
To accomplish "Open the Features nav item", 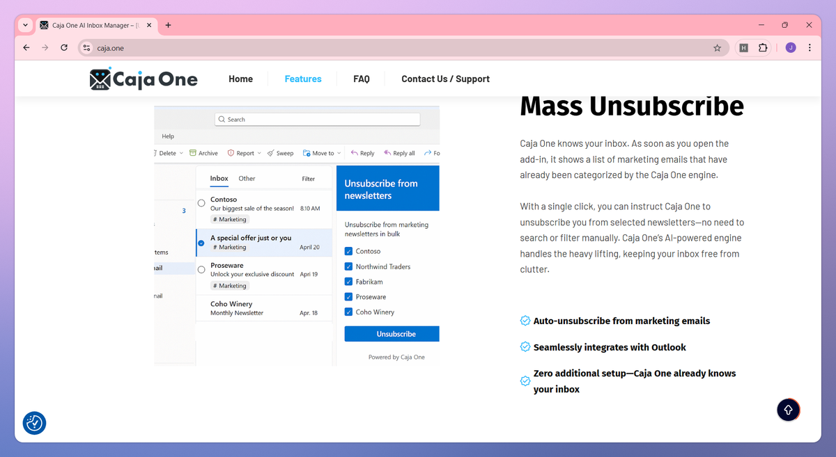I will click(x=303, y=79).
